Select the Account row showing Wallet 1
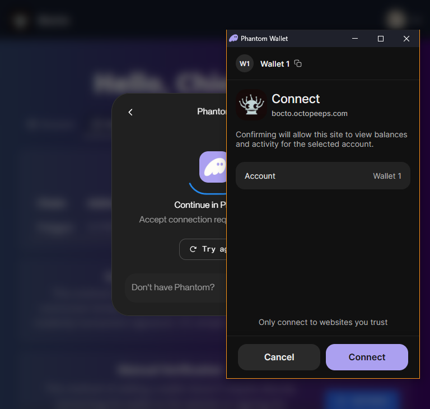The image size is (430, 409). point(322,176)
